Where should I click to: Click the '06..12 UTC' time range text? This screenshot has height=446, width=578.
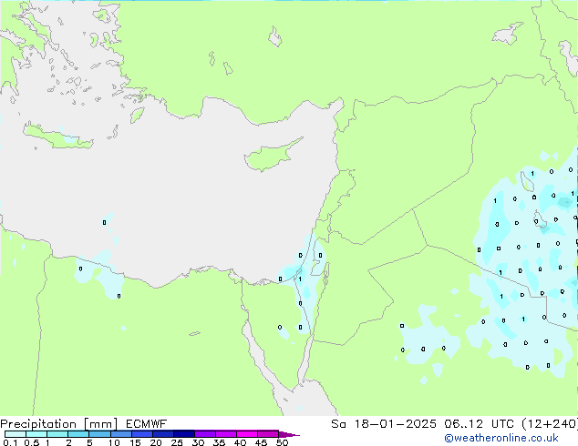point(479,424)
